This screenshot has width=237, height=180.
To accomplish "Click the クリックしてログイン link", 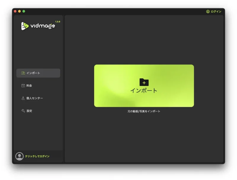I will coord(37,156).
